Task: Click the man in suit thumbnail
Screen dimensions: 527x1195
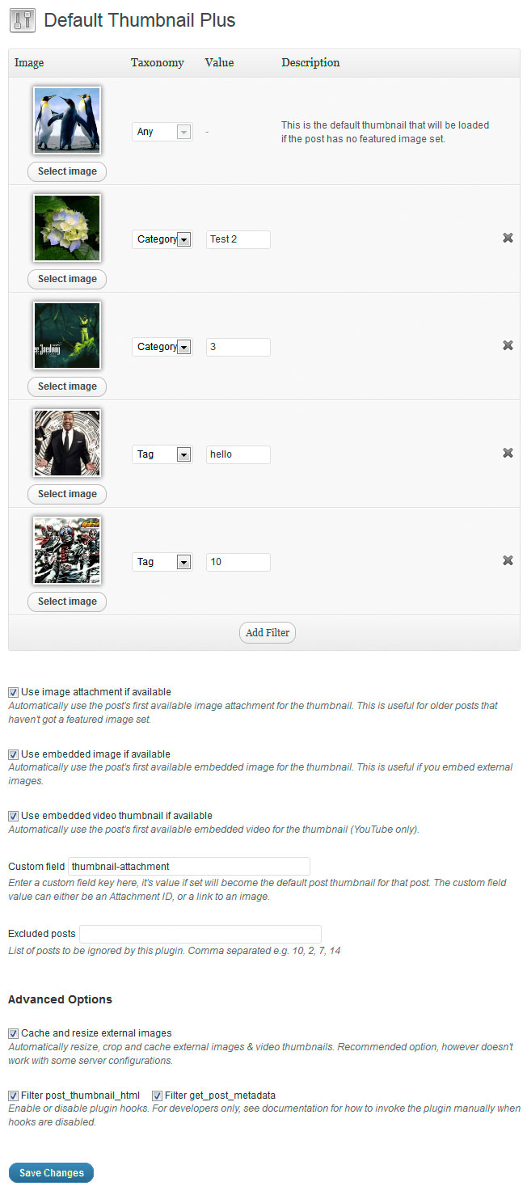Action: (x=67, y=443)
